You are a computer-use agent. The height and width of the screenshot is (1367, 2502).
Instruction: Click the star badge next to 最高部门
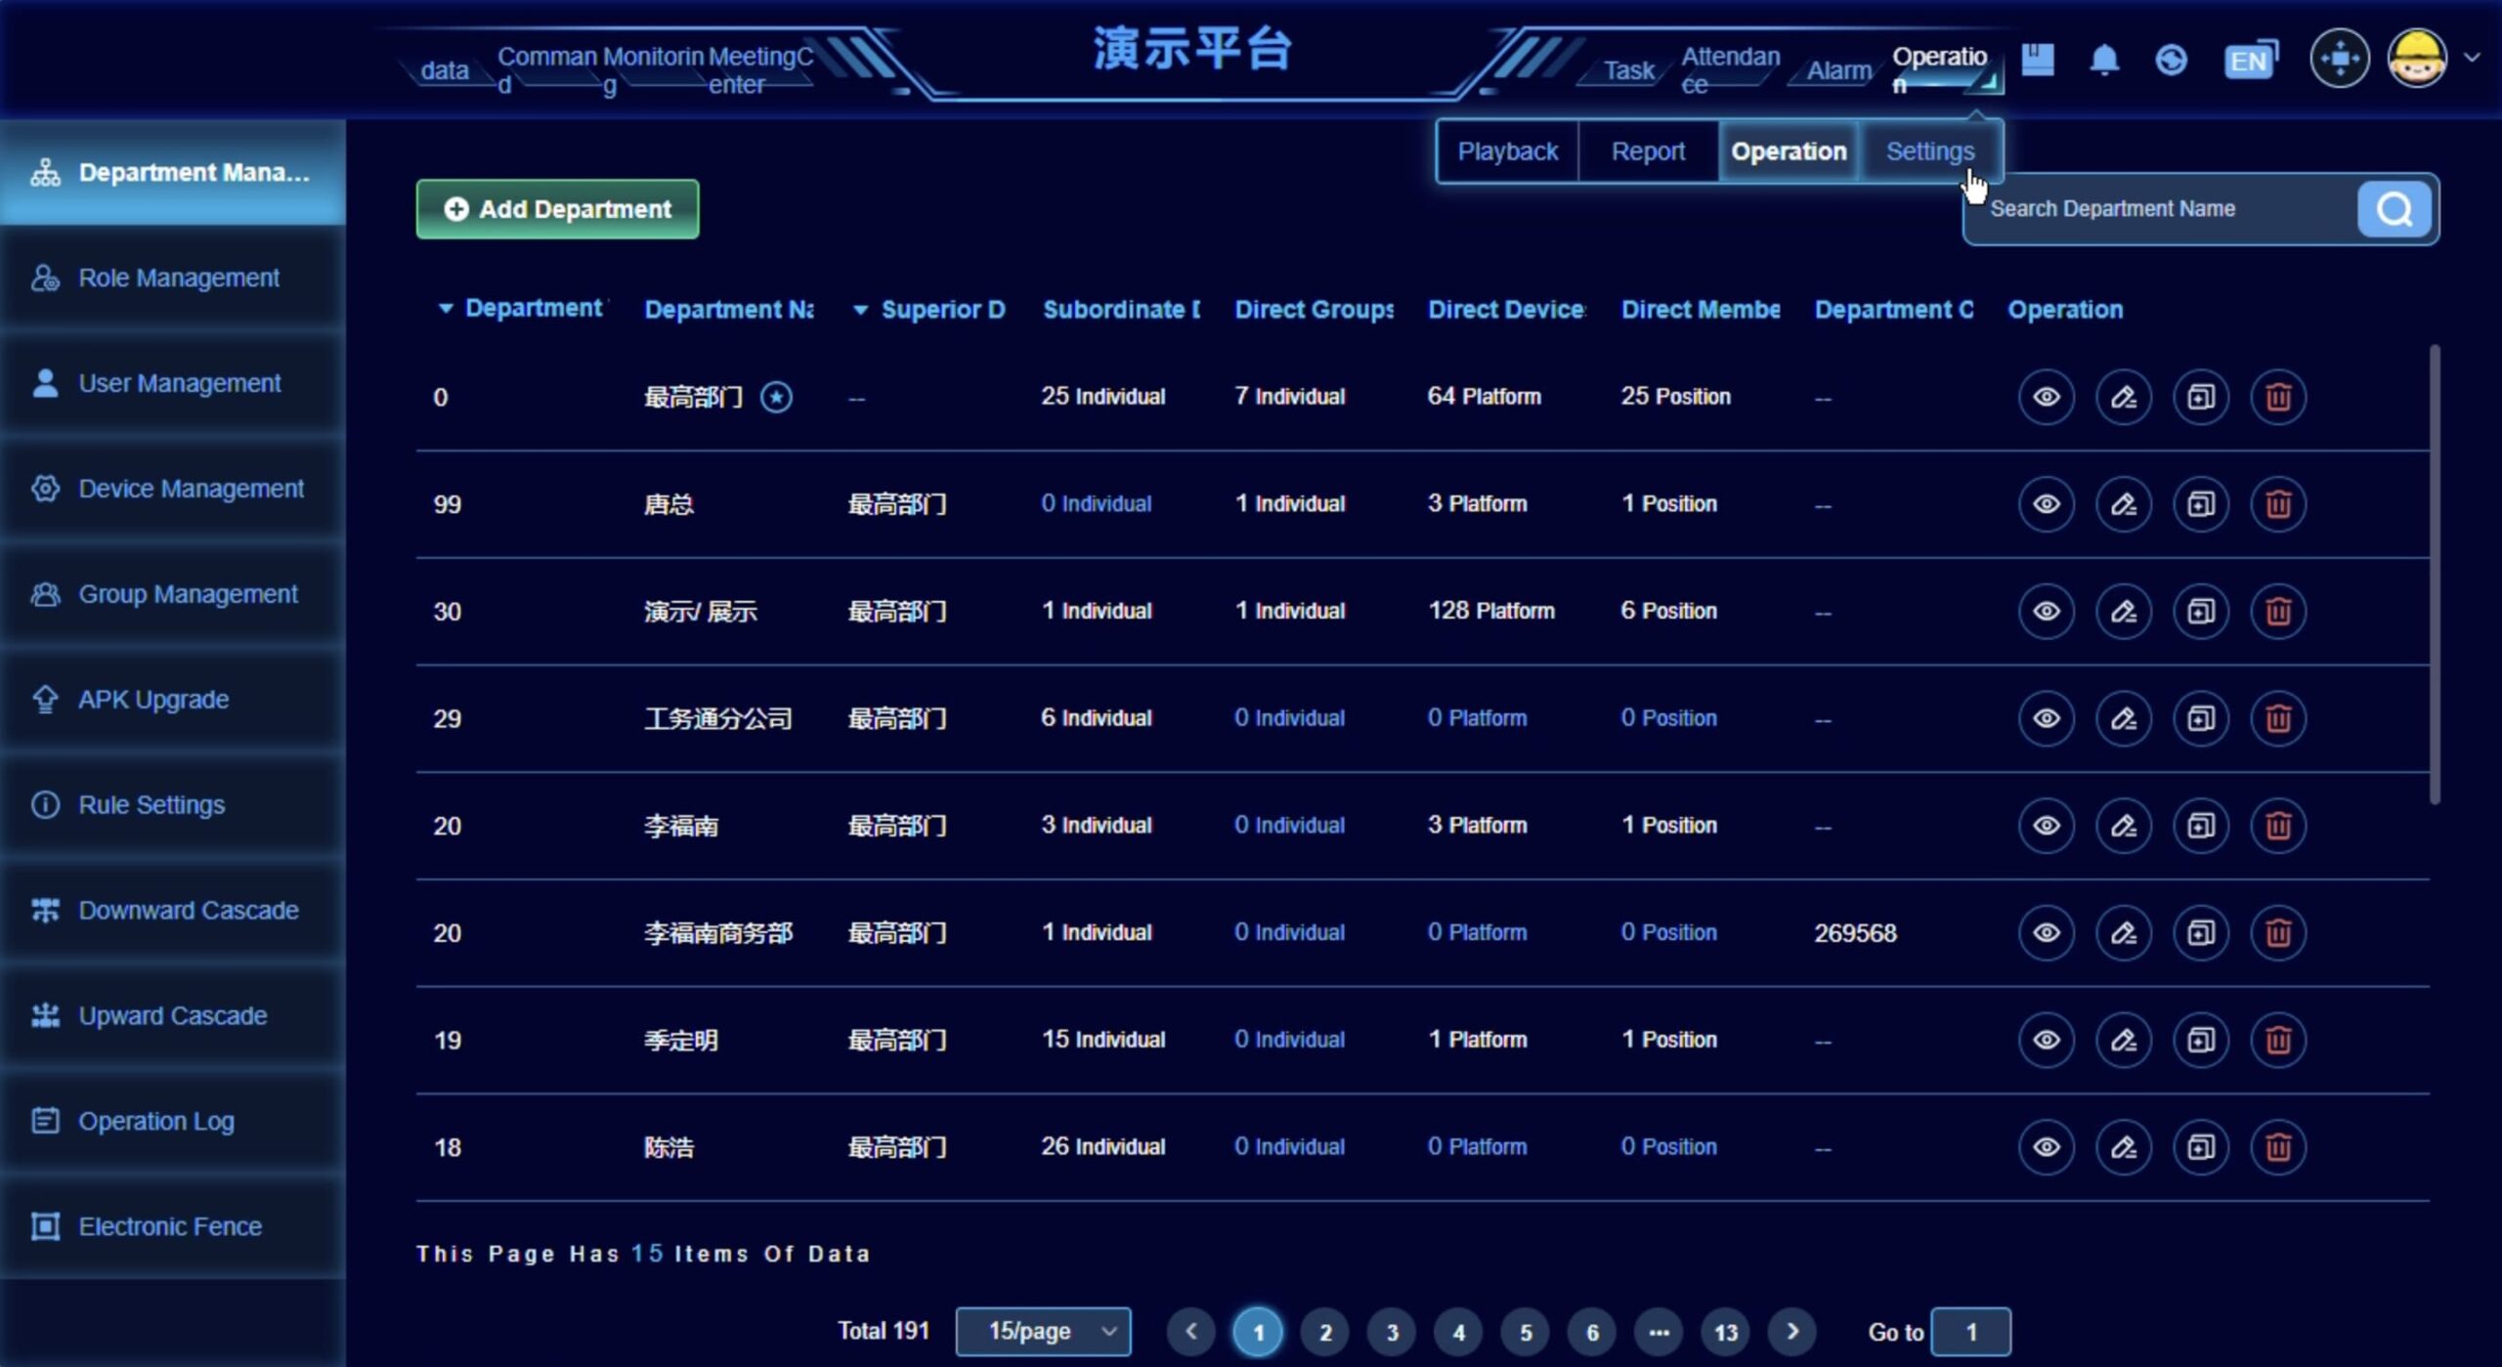click(x=777, y=397)
